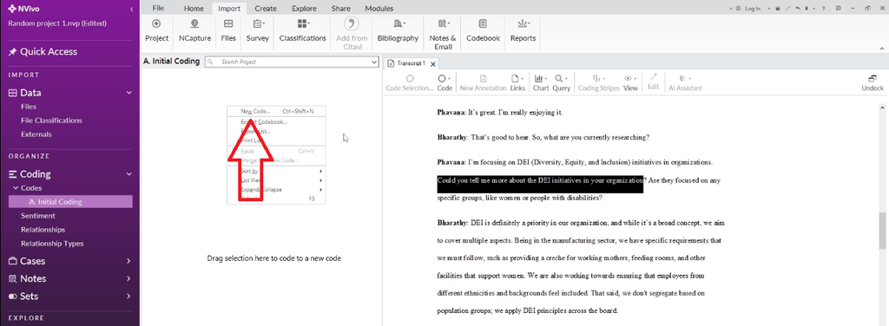The image size is (889, 326).
Task: Open Relationship Types in sidebar
Action: (x=52, y=244)
